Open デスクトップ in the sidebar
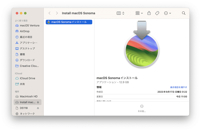The width and height of the screenshot is (201, 131). pyautogui.click(x=27, y=48)
